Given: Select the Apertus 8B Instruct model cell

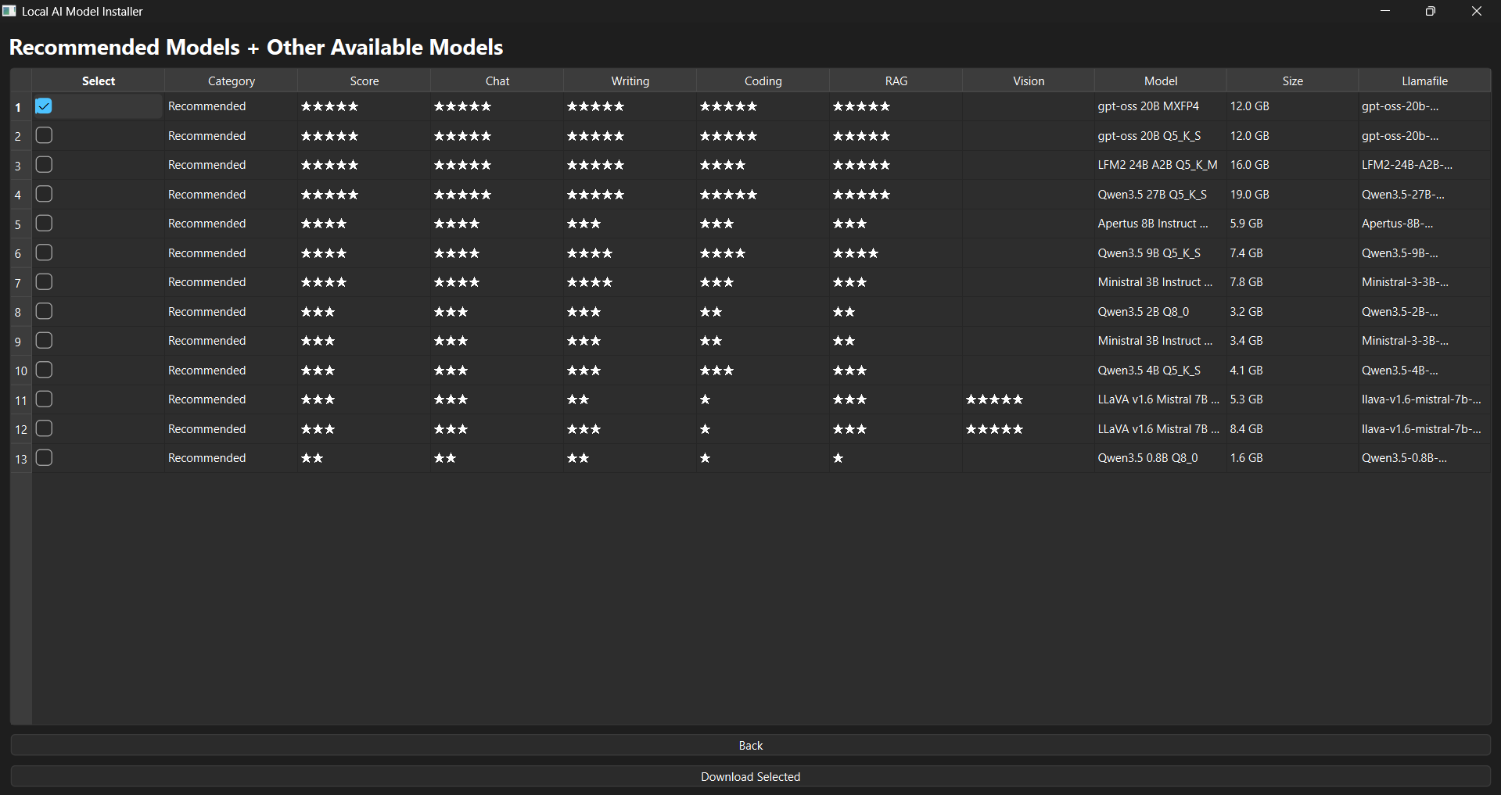Looking at the screenshot, I should tap(1161, 224).
